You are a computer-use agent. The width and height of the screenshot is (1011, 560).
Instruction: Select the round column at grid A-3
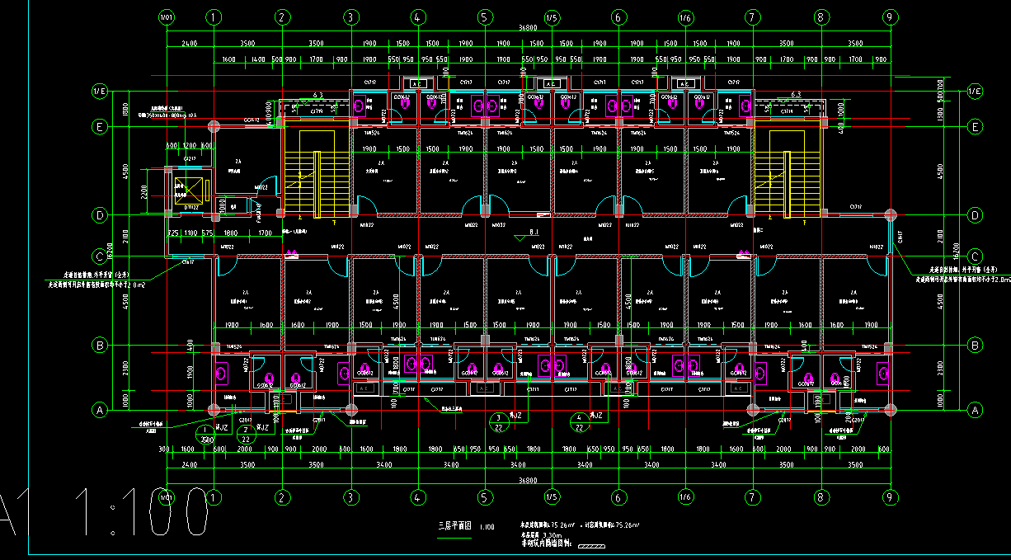350,409
